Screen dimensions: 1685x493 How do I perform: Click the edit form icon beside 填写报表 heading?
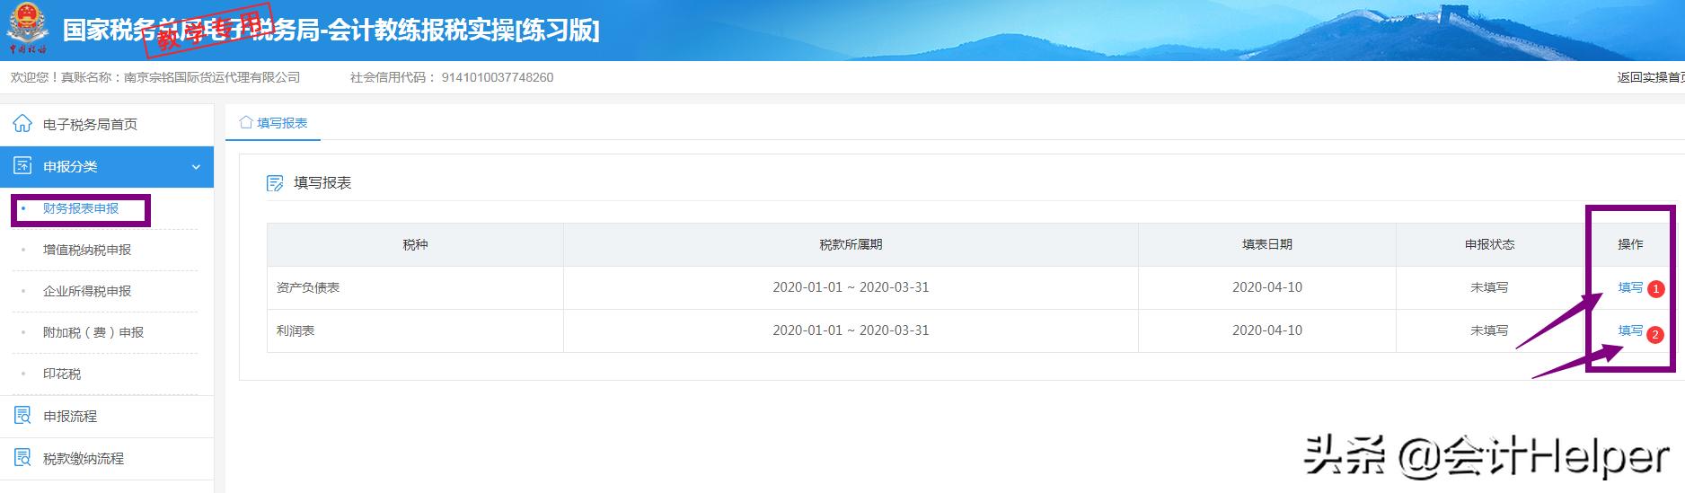[275, 183]
